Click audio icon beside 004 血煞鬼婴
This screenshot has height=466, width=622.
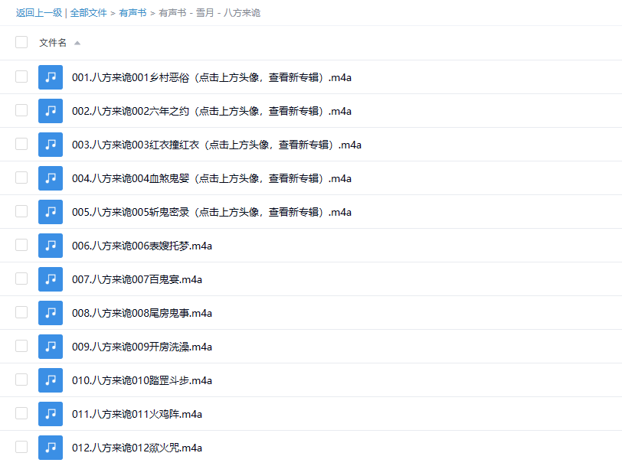coord(51,178)
